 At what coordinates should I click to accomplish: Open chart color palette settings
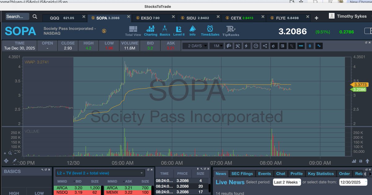[x=229, y=46]
